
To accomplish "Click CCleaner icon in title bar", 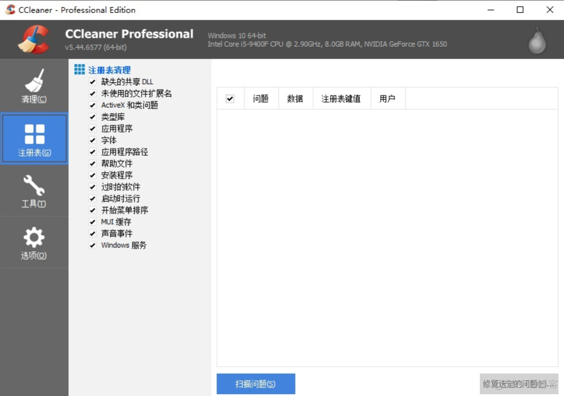I will point(10,10).
